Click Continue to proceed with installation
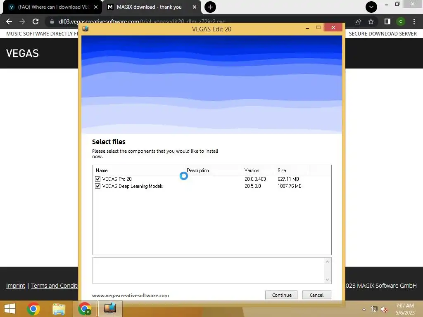The width and height of the screenshot is (423, 317). pyautogui.click(x=281, y=295)
